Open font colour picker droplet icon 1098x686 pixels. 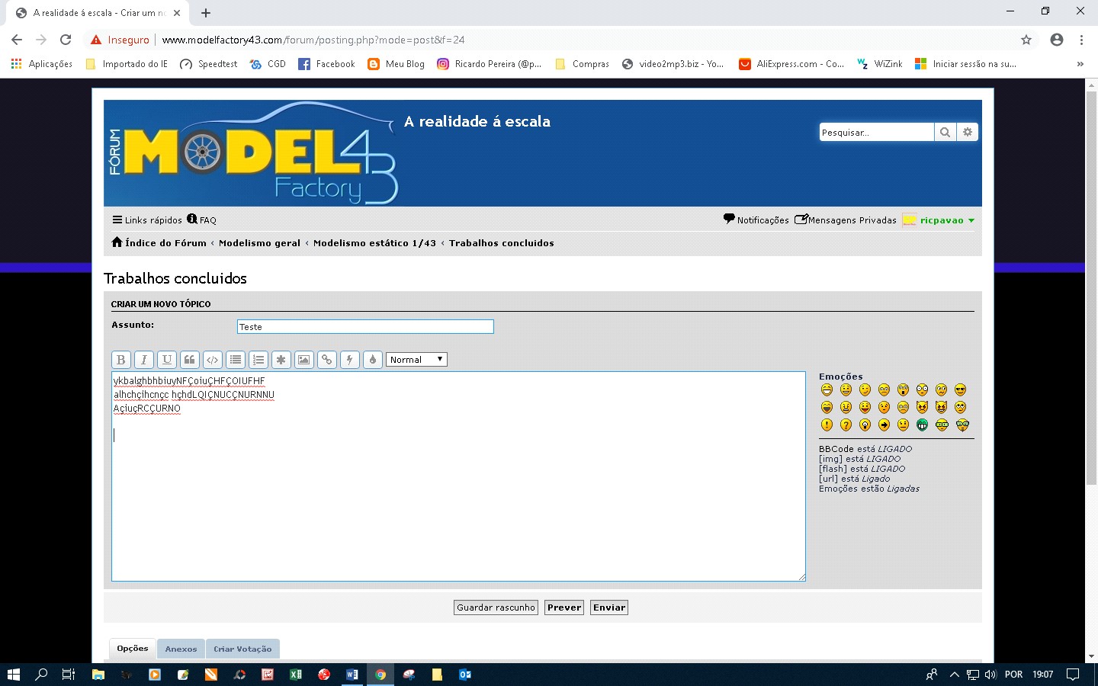372,360
